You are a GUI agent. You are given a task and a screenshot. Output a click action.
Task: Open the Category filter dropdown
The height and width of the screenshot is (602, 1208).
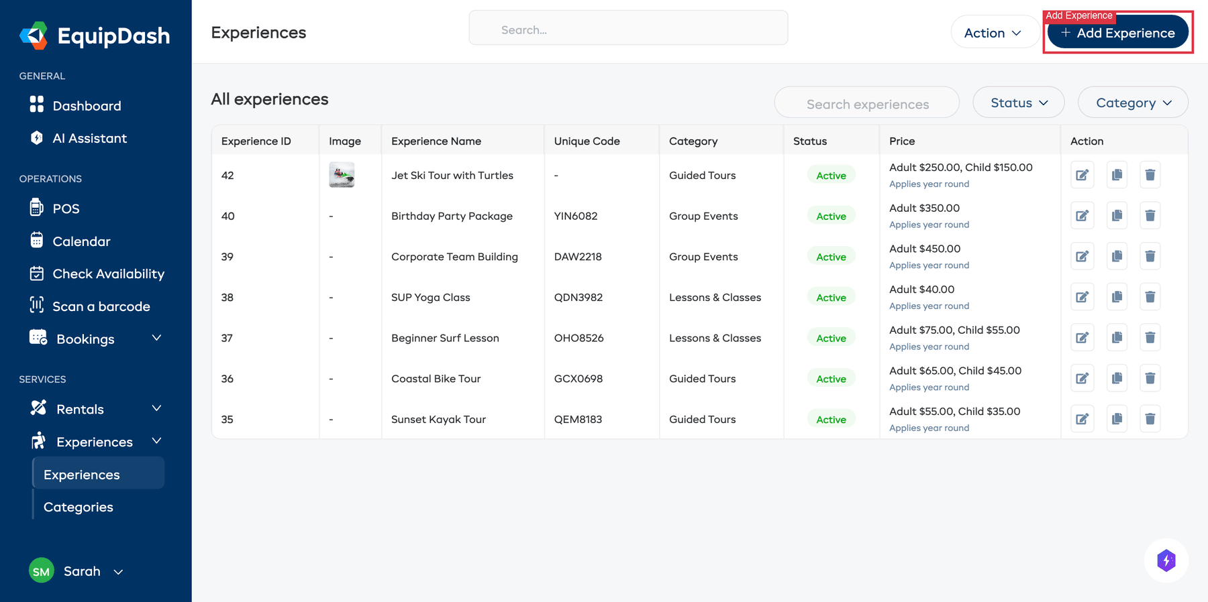point(1132,103)
